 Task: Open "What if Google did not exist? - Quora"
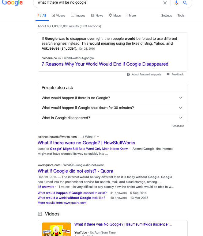click(x=75, y=171)
